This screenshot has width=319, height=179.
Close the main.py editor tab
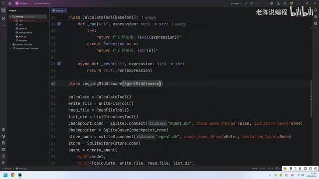coord(65,10)
